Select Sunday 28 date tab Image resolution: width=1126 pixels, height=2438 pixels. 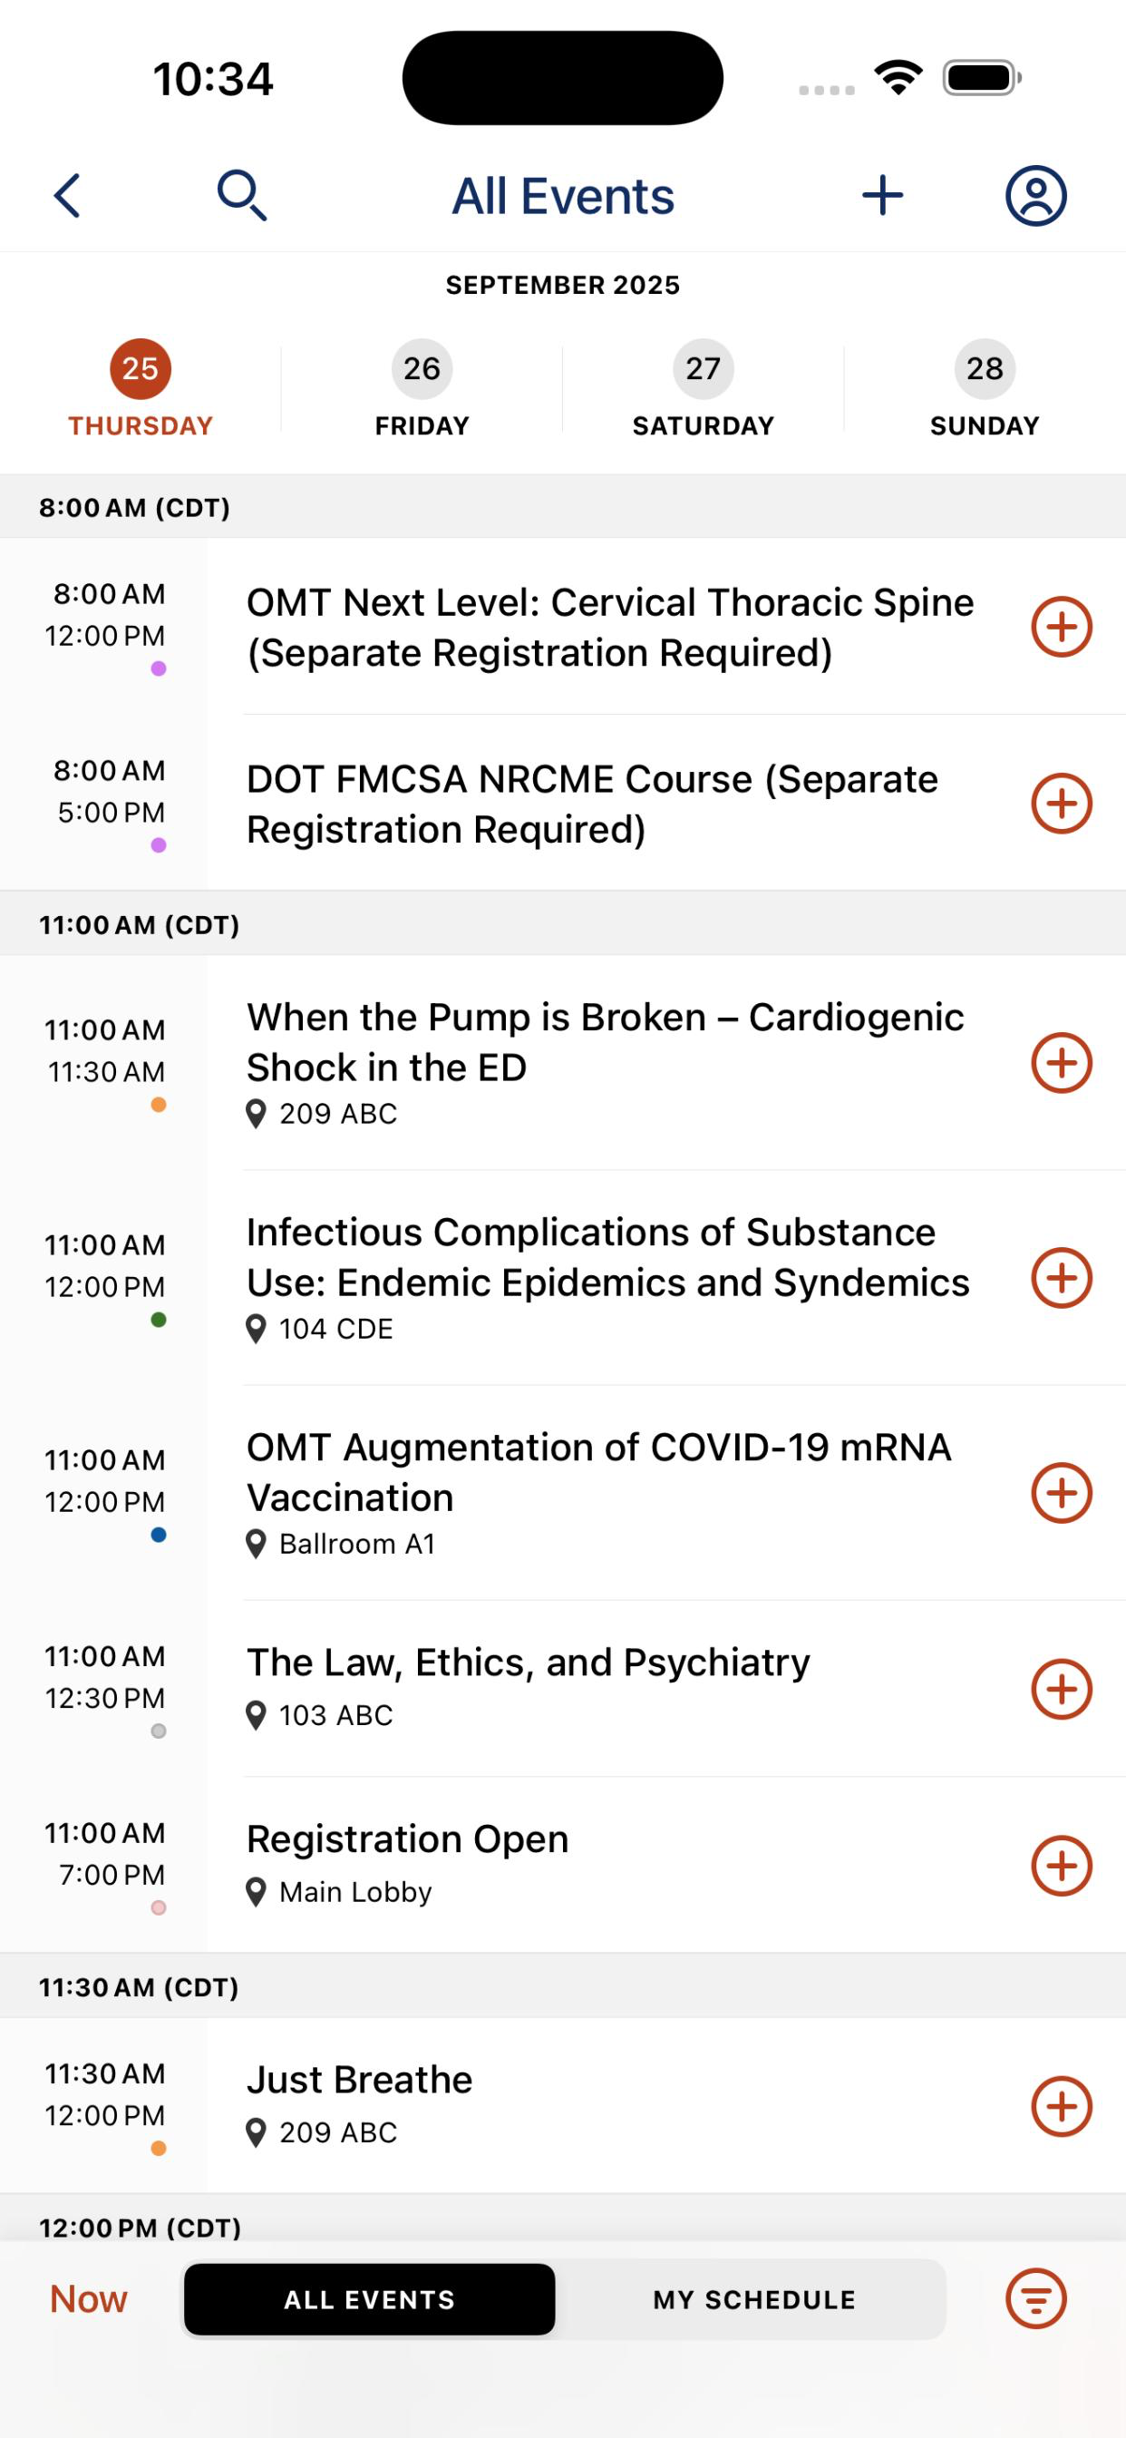point(985,389)
